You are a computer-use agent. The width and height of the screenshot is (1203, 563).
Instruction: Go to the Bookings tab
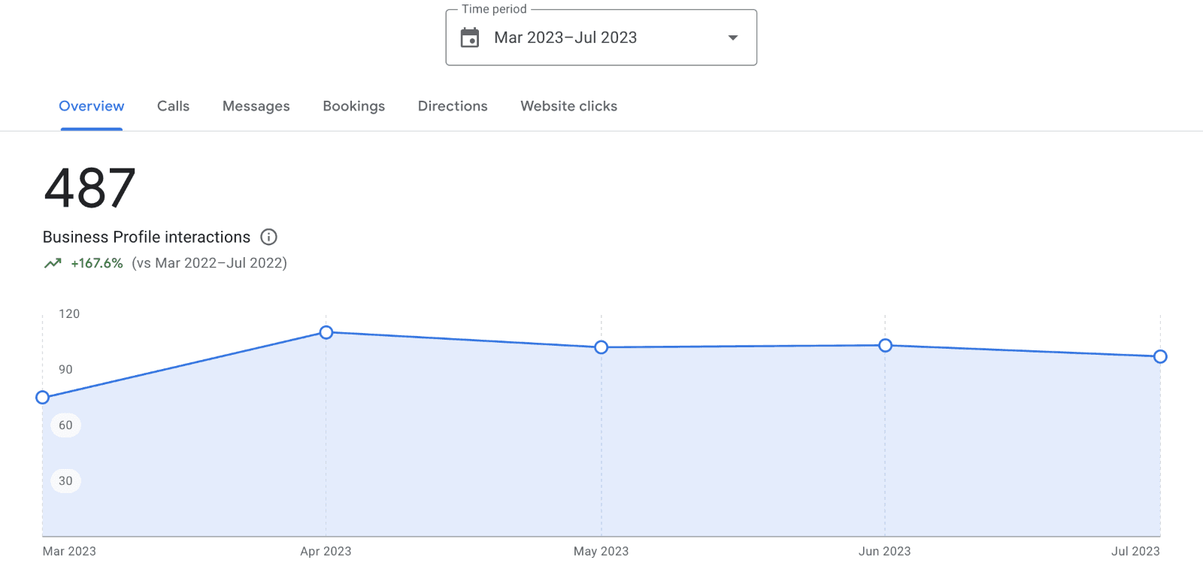click(x=353, y=106)
